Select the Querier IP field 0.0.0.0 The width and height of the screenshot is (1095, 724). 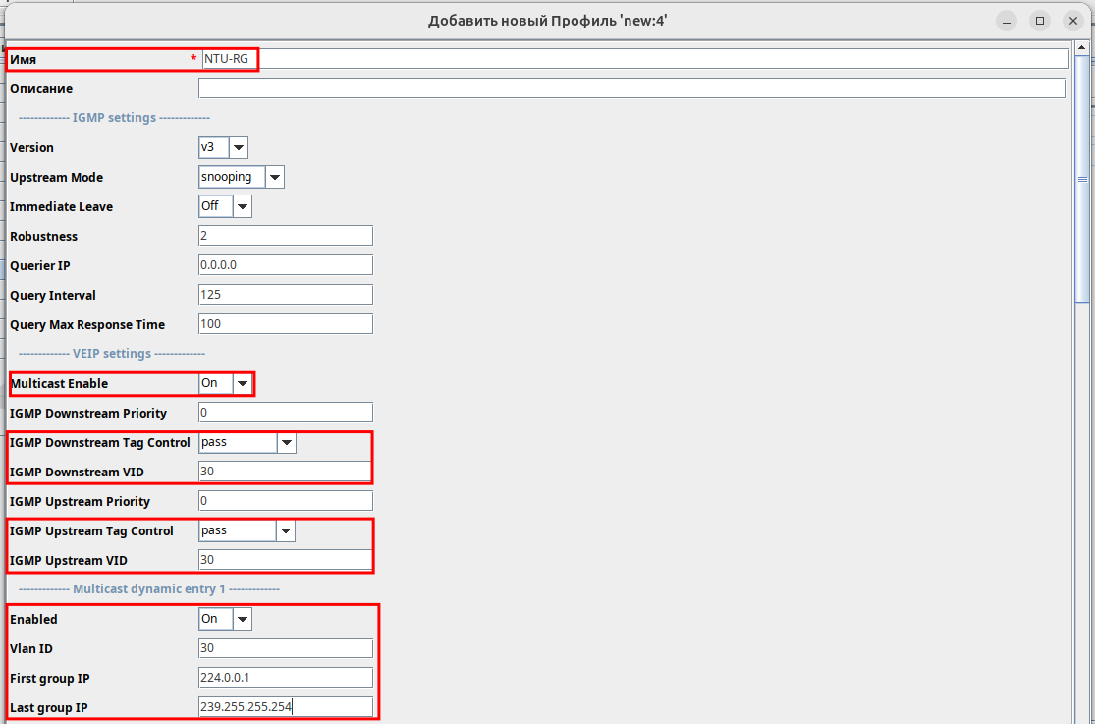(286, 265)
